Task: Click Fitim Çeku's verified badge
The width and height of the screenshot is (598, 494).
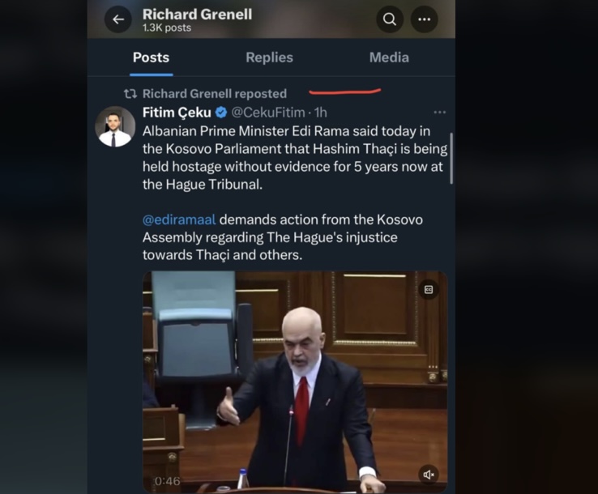Action: pyautogui.click(x=221, y=113)
